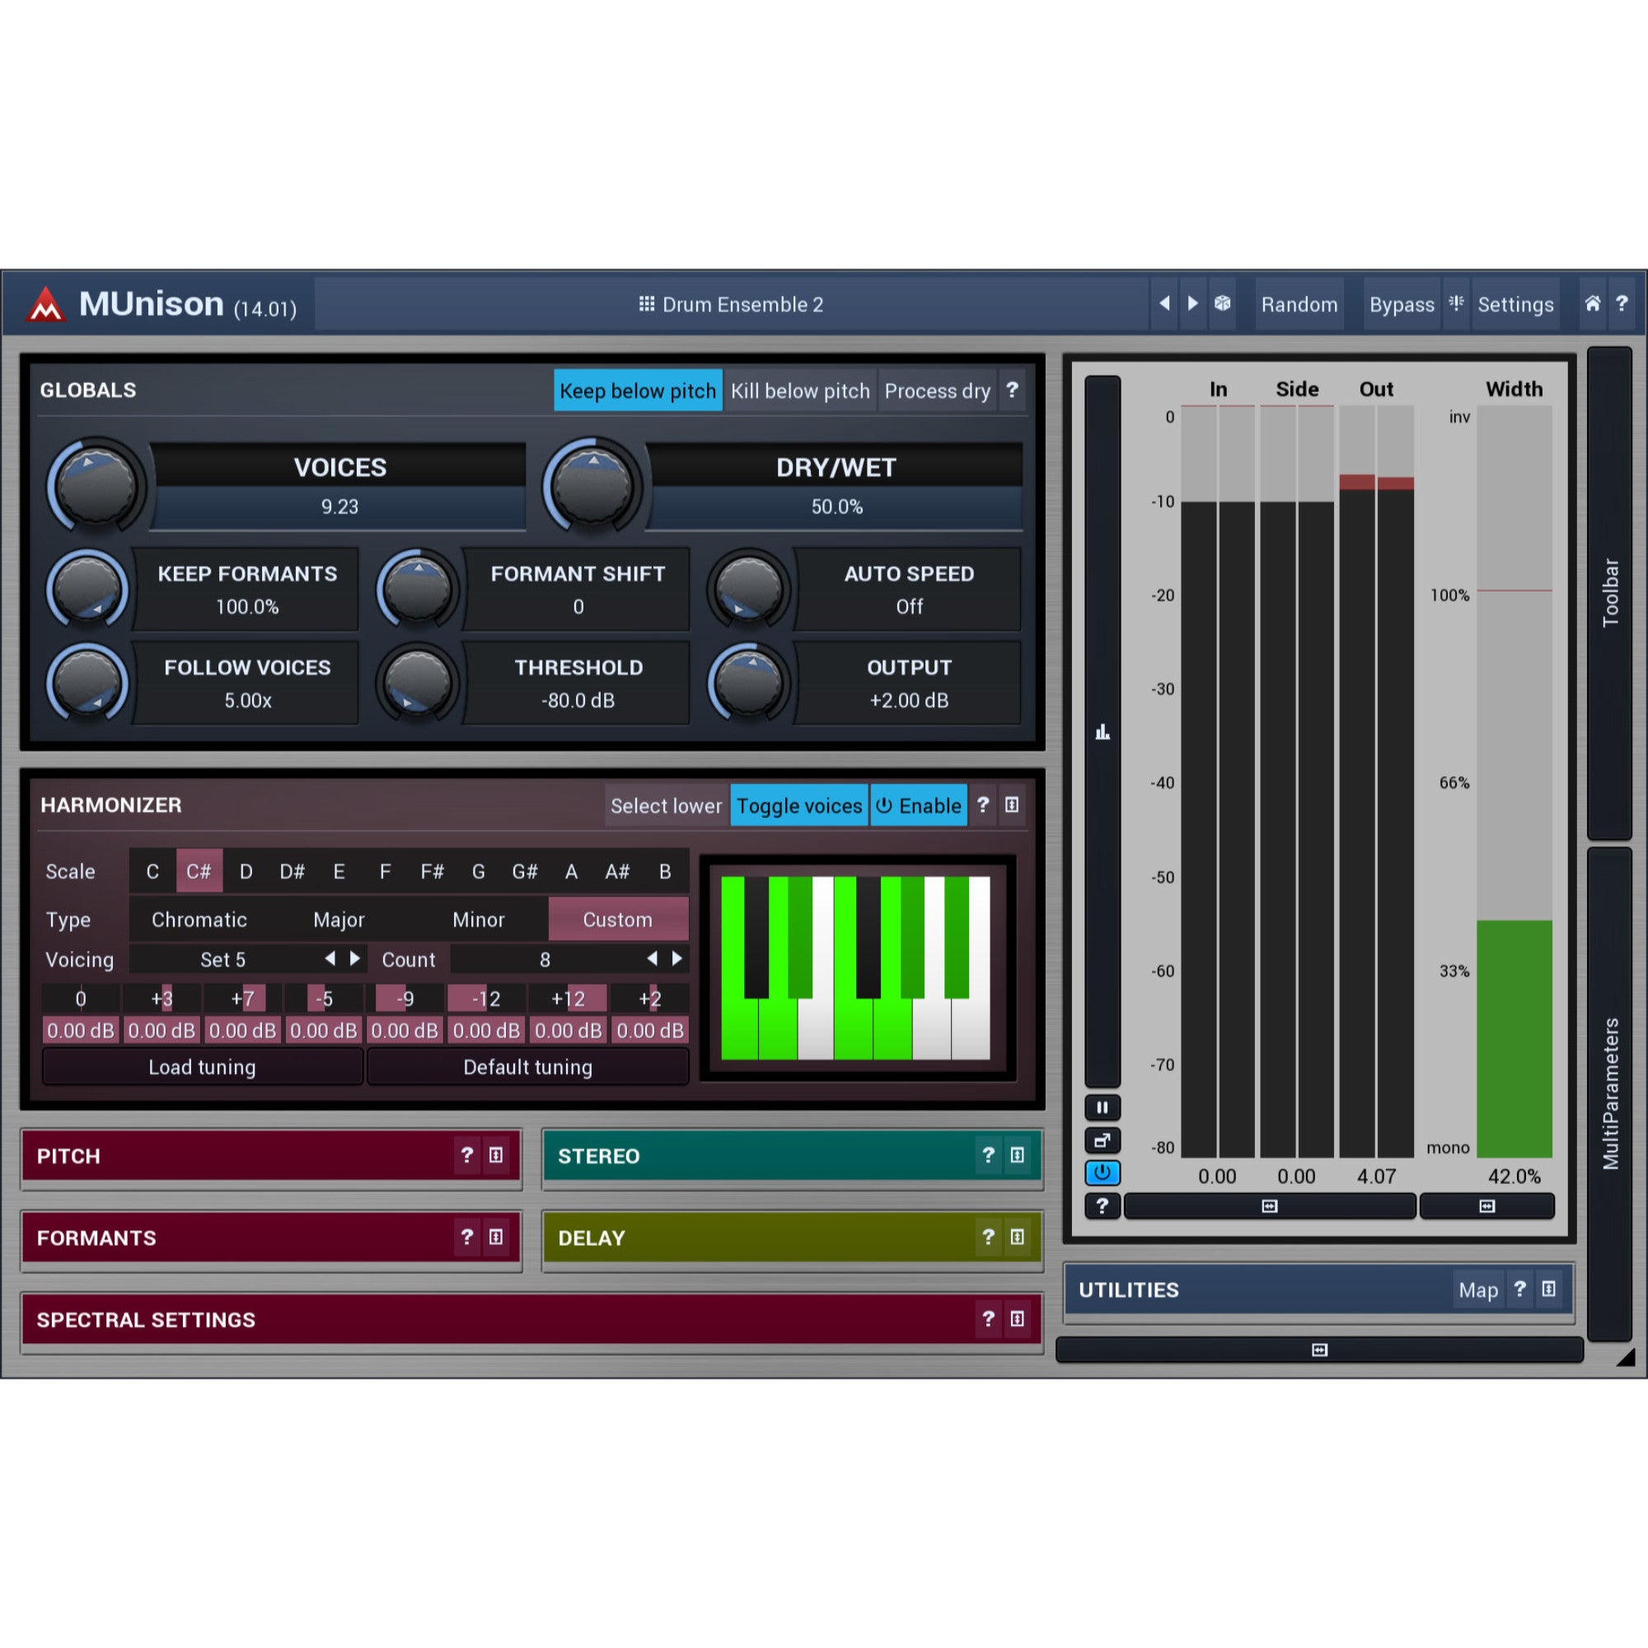Viewport: 1648px width, 1648px height.
Task: Click the meter histogram icon
Action: pyautogui.click(x=1102, y=732)
